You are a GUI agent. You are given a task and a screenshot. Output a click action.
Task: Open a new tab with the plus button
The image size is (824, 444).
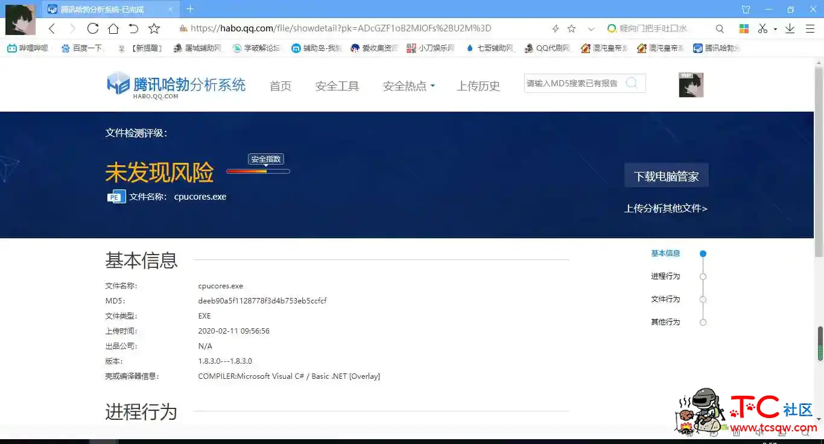click(190, 8)
